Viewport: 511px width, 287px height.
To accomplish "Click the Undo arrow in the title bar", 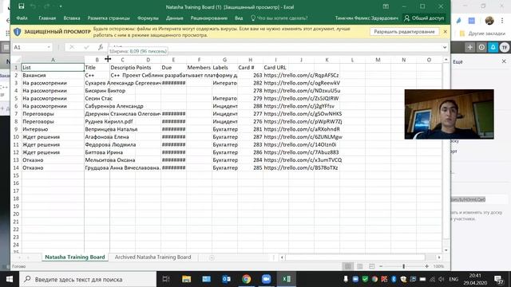I will pyautogui.click(x=33, y=6).
